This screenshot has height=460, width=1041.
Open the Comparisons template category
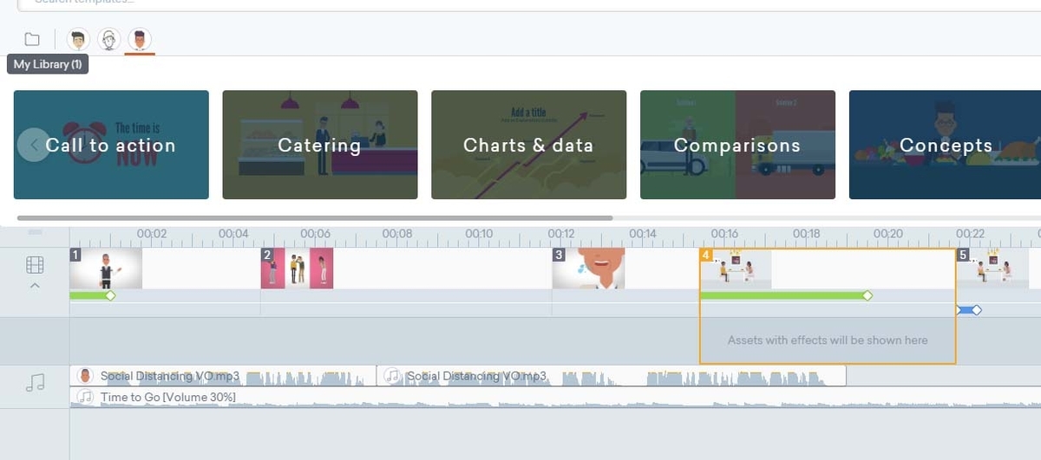[x=737, y=145]
